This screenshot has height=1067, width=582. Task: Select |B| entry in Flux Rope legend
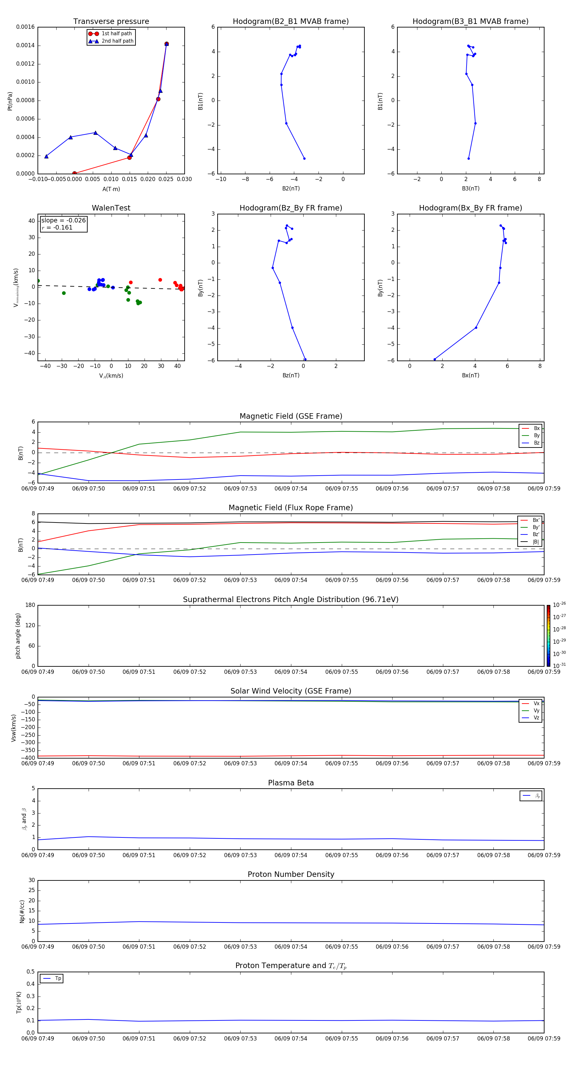pyautogui.click(x=530, y=542)
